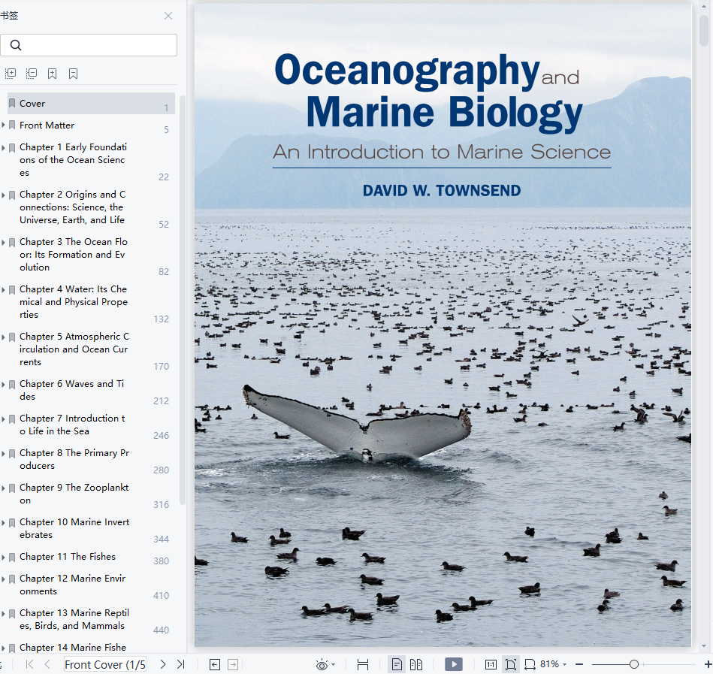Open the Front Matter bookmark
The height and width of the screenshot is (674, 713).
tap(47, 125)
